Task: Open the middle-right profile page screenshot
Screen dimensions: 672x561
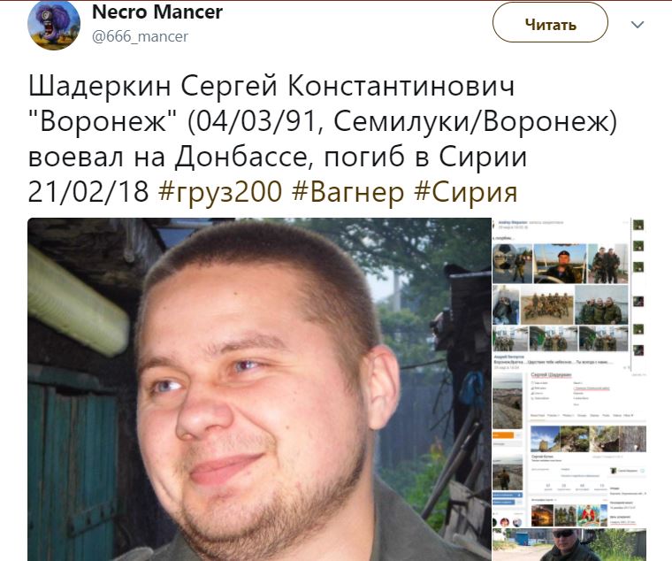Action: (x=569, y=450)
